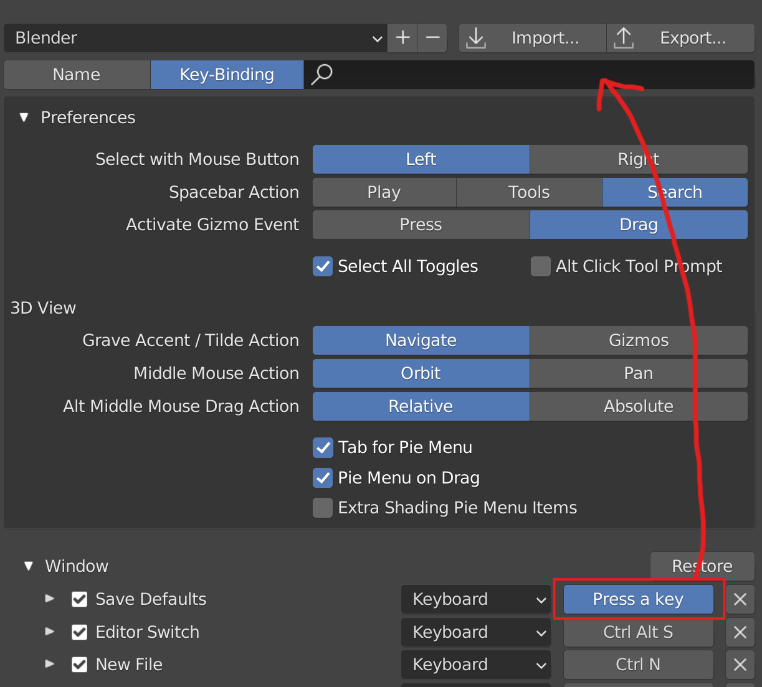Set Middle Mouse Action to Pan

point(639,373)
